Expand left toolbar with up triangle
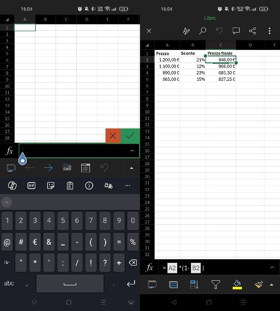 click(x=131, y=168)
